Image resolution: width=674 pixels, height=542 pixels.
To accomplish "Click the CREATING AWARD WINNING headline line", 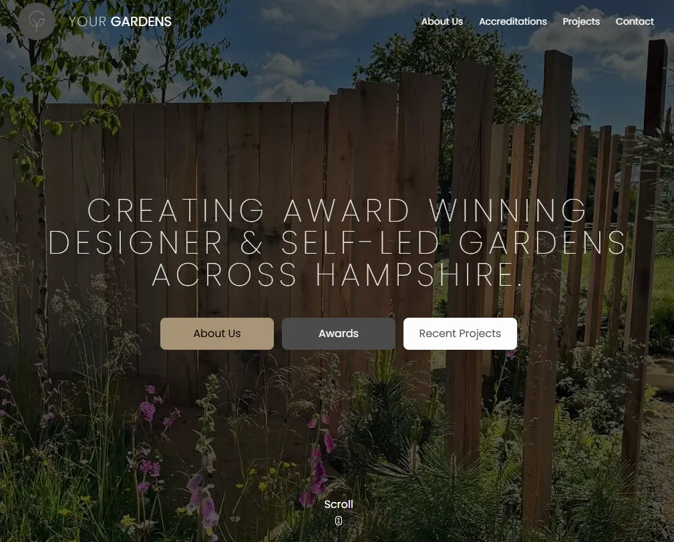I will pos(337,210).
